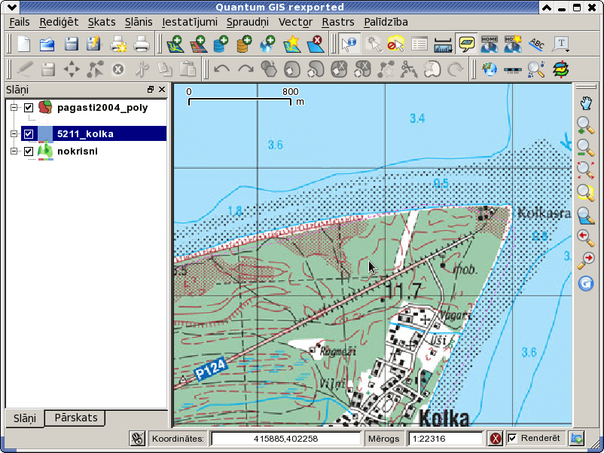
Task: Add WMS layer globe icon
Action: [267, 44]
